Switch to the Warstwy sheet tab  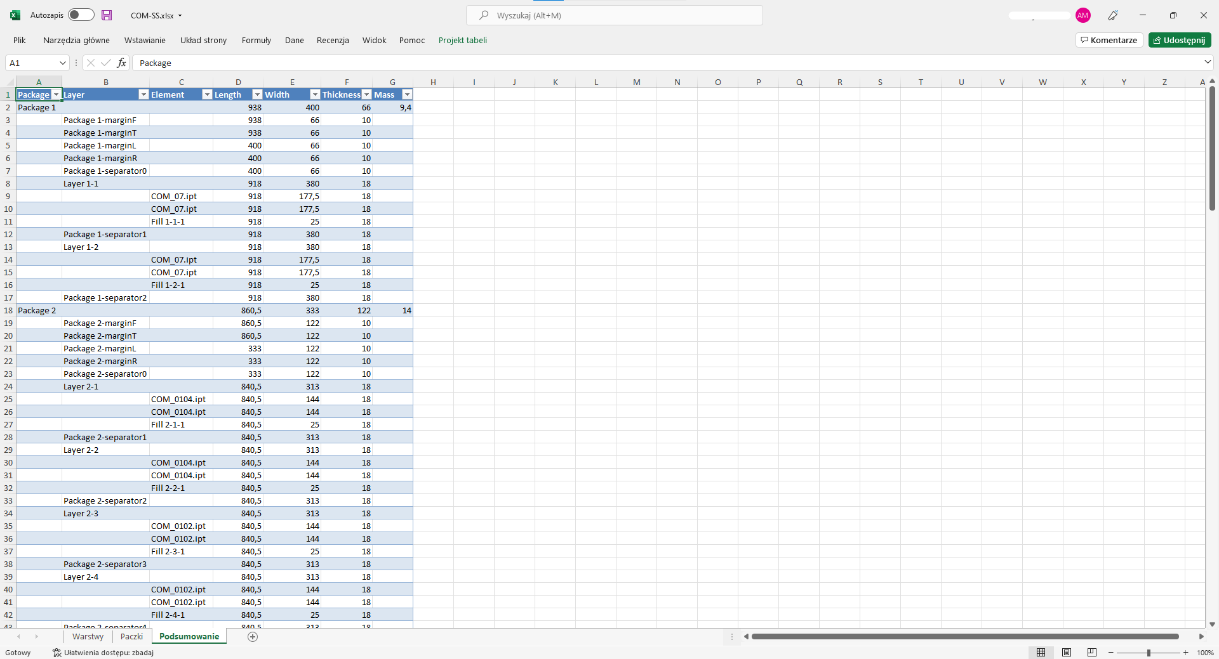[x=88, y=637]
